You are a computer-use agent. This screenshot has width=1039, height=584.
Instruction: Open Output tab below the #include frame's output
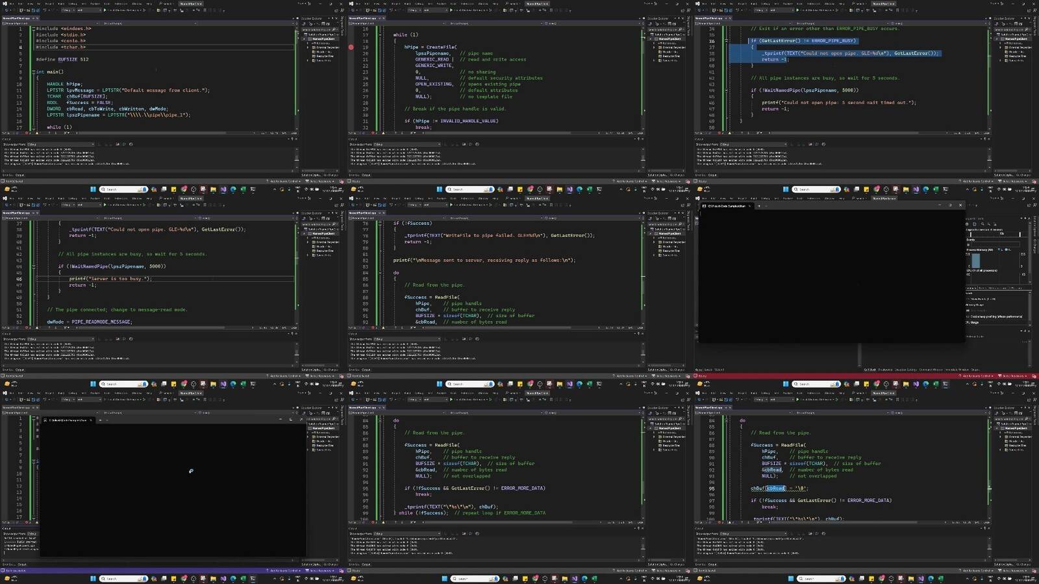(19, 175)
